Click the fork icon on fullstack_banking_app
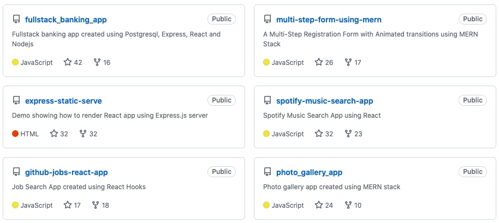The image size is (499, 223). [x=97, y=62]
